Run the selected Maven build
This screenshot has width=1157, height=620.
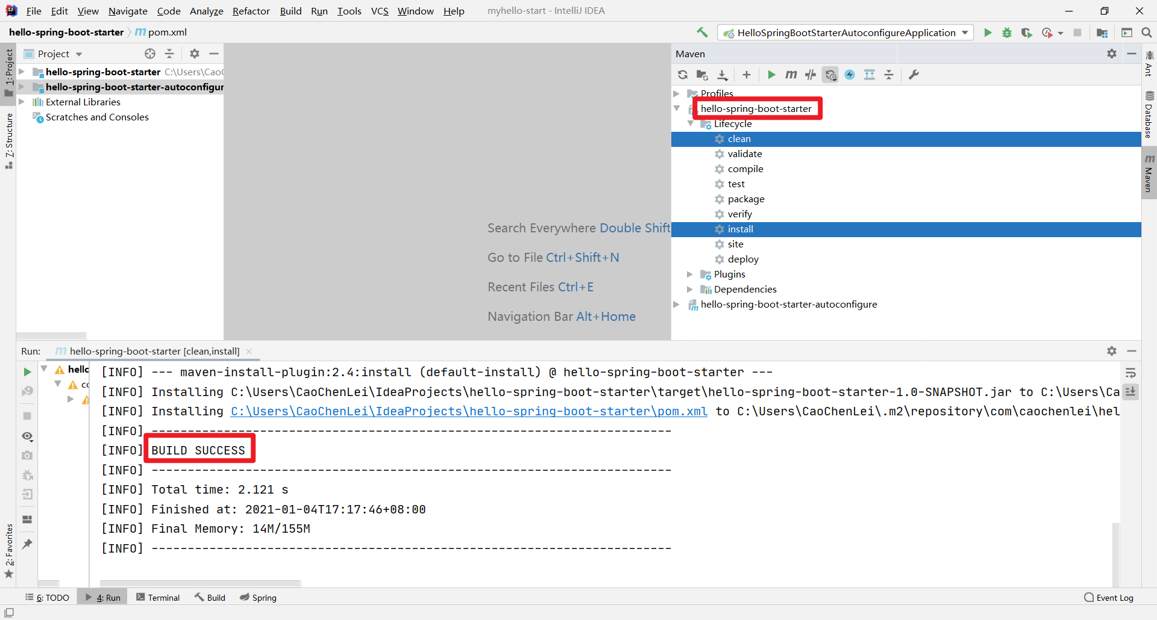(771, 75)
